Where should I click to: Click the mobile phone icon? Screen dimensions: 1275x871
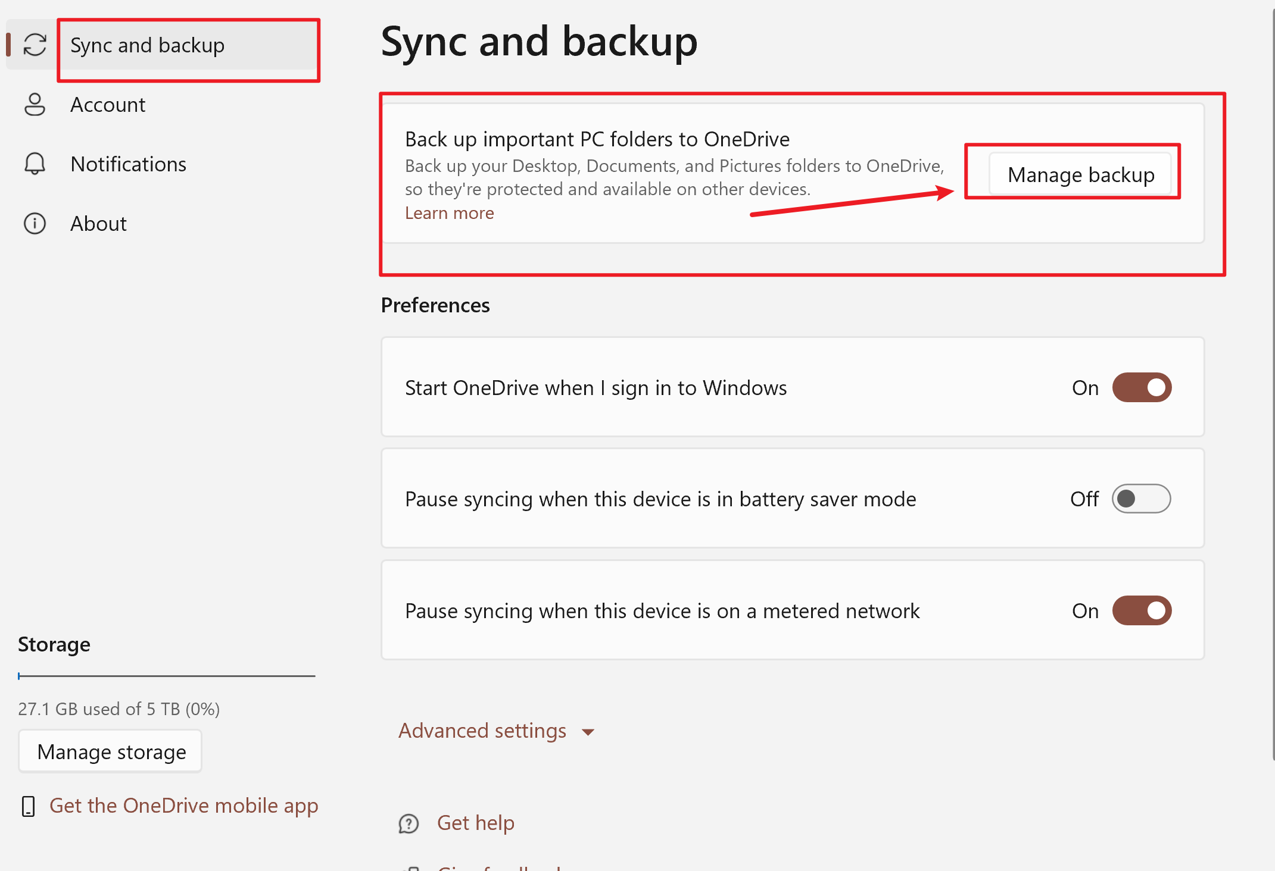point(28,806)
